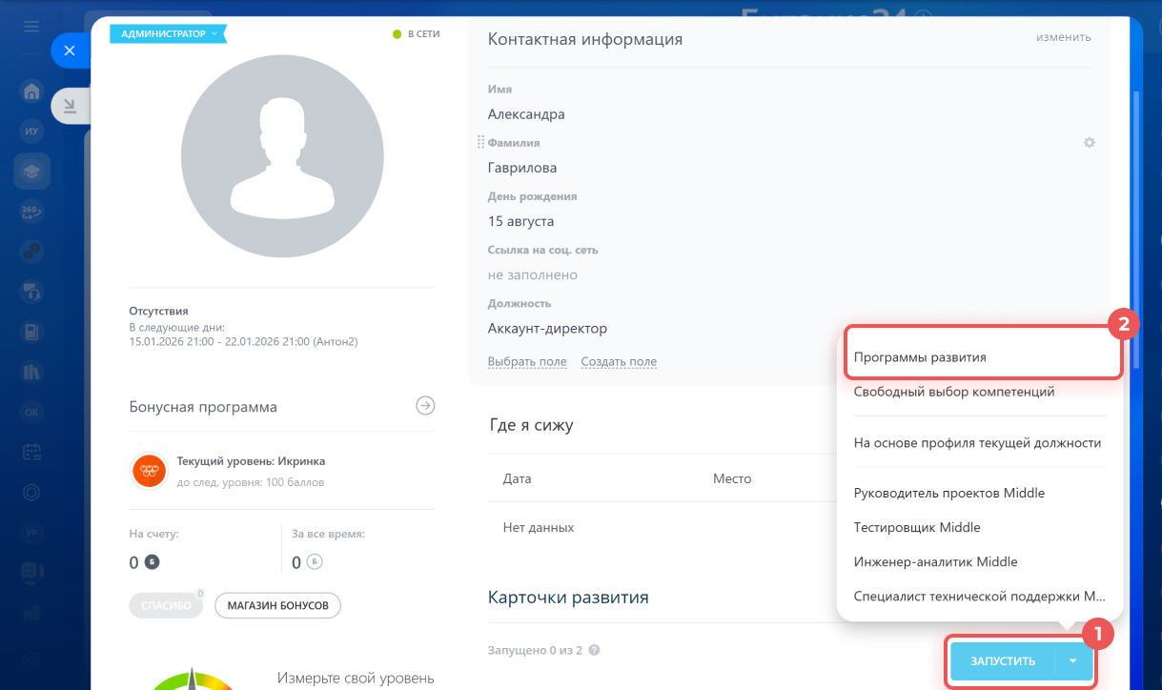Open the home icon in left sidebar
This screenshot has height=690, width=1162.
31,92
